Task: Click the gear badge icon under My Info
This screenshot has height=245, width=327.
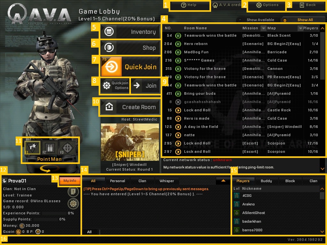Action: tap(73, 203)
